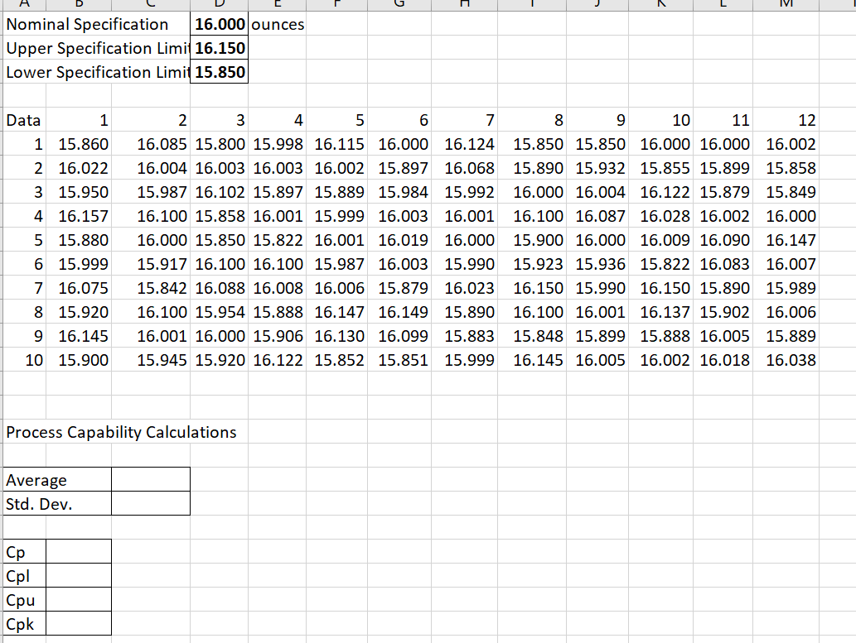The width and height of the screenshot is (856, 643).
Task: Click the 'Data' header cell
Action: (x=25, y=120)
